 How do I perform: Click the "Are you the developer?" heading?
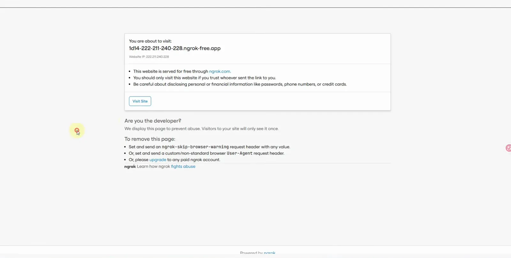tap(153, 121)
